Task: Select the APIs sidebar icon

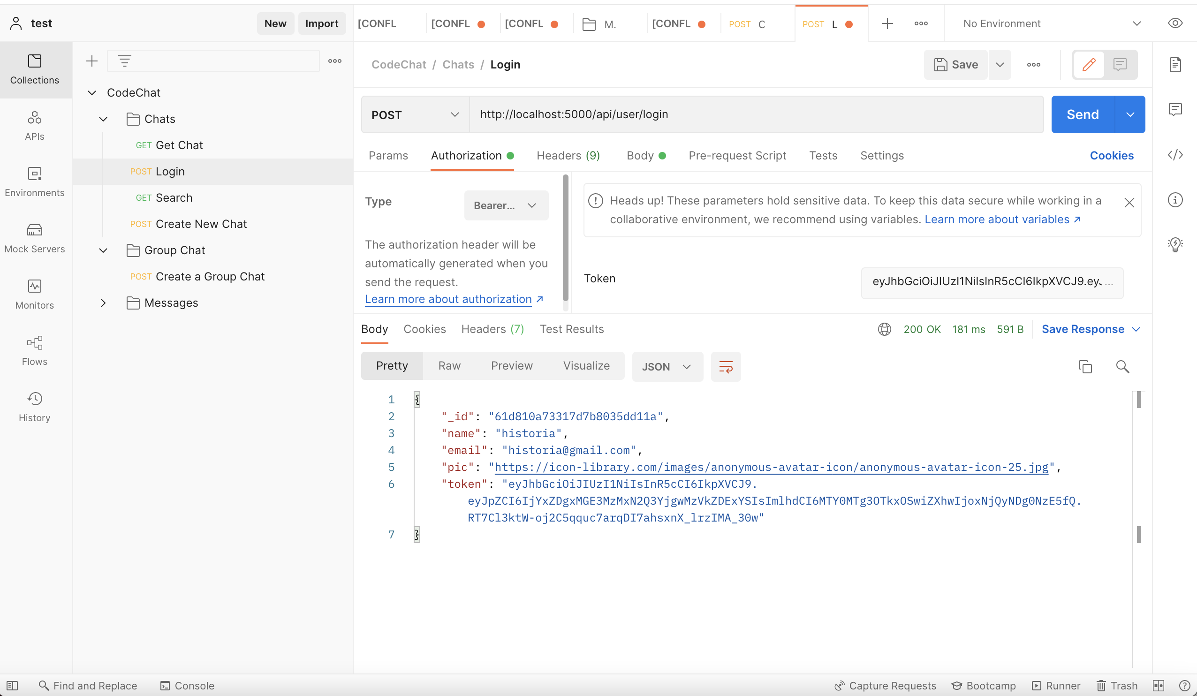Action: coord(35,126)
